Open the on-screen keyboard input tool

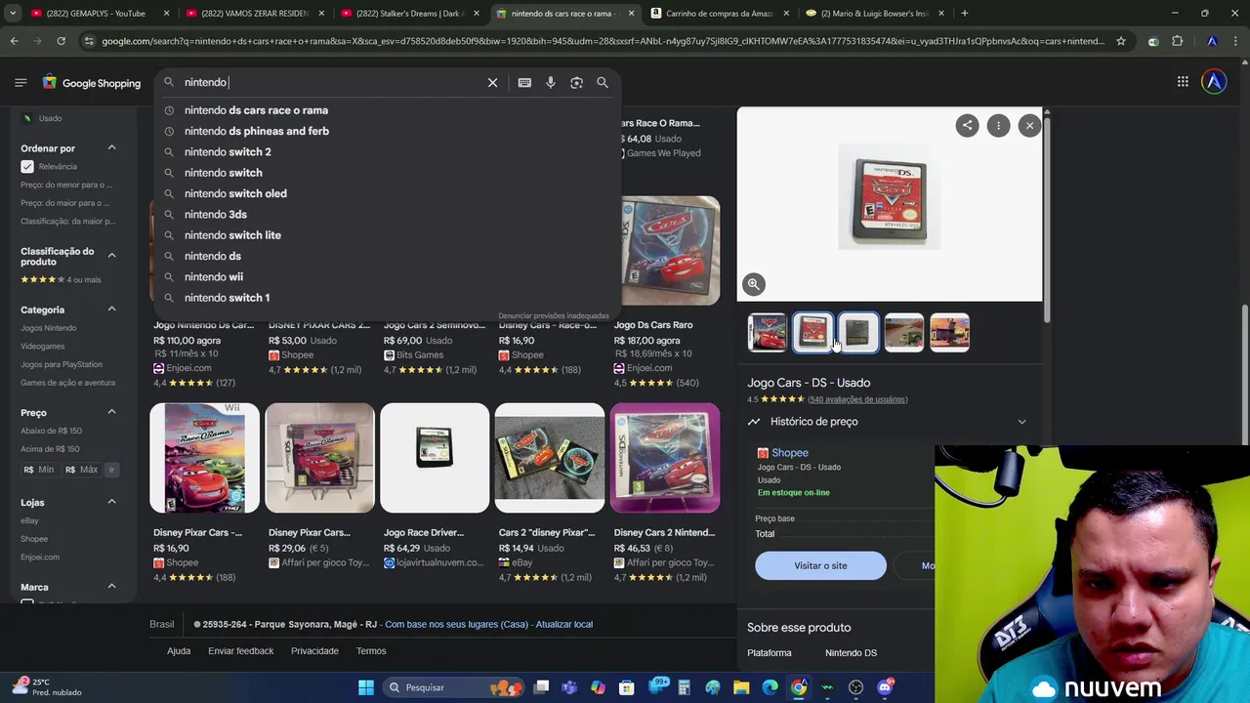click(524, 83)
